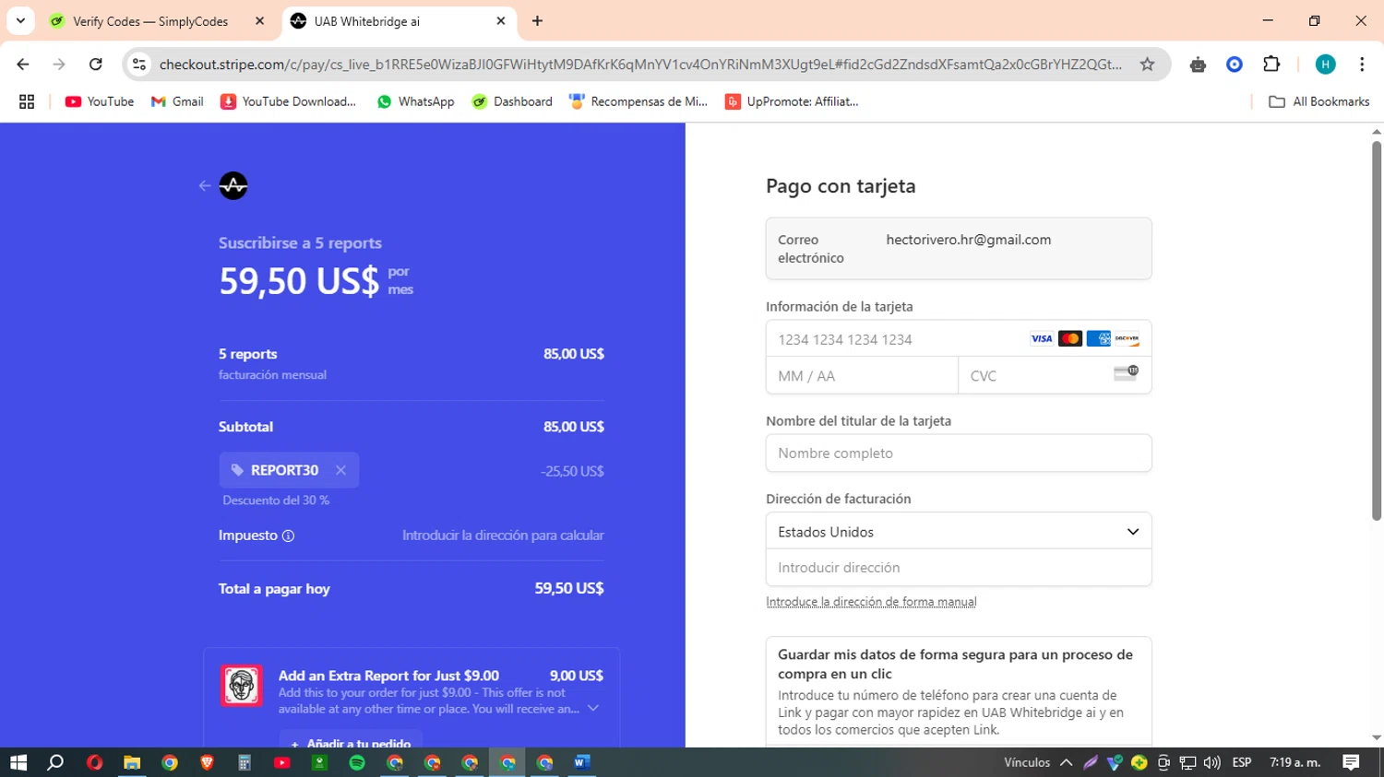
Task: Open Brave browser from the taskbar
Action: click(x=207, y=762)
